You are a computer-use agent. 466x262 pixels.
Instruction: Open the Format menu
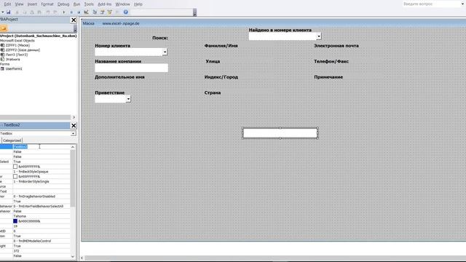pos(47,4)
